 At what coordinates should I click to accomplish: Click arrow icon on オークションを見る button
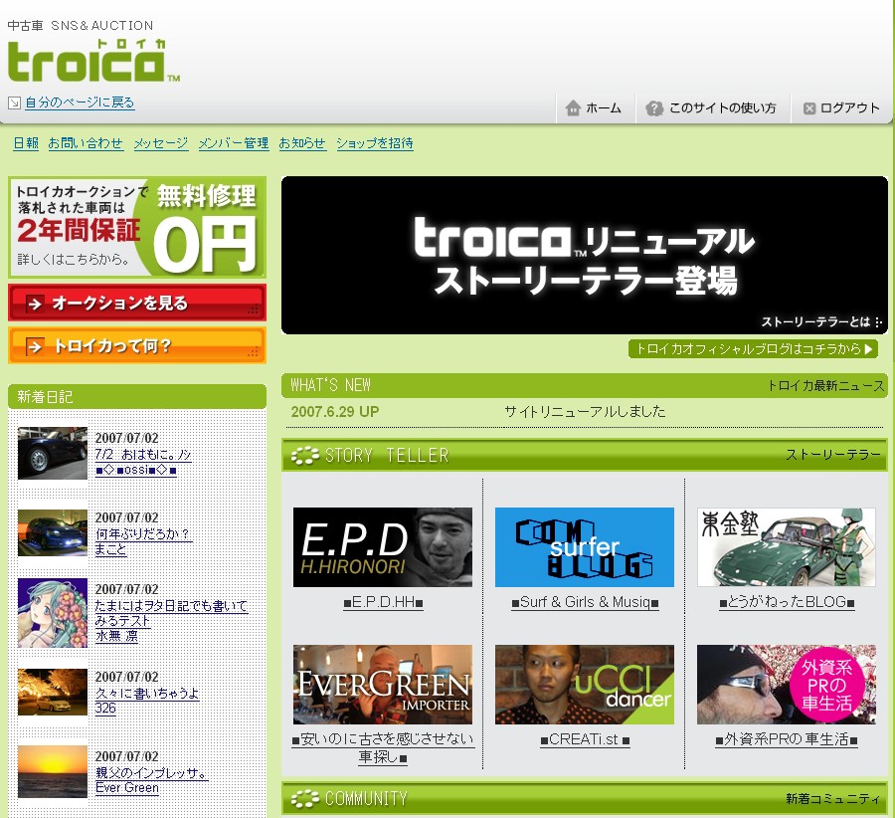(x=34, y=304)
